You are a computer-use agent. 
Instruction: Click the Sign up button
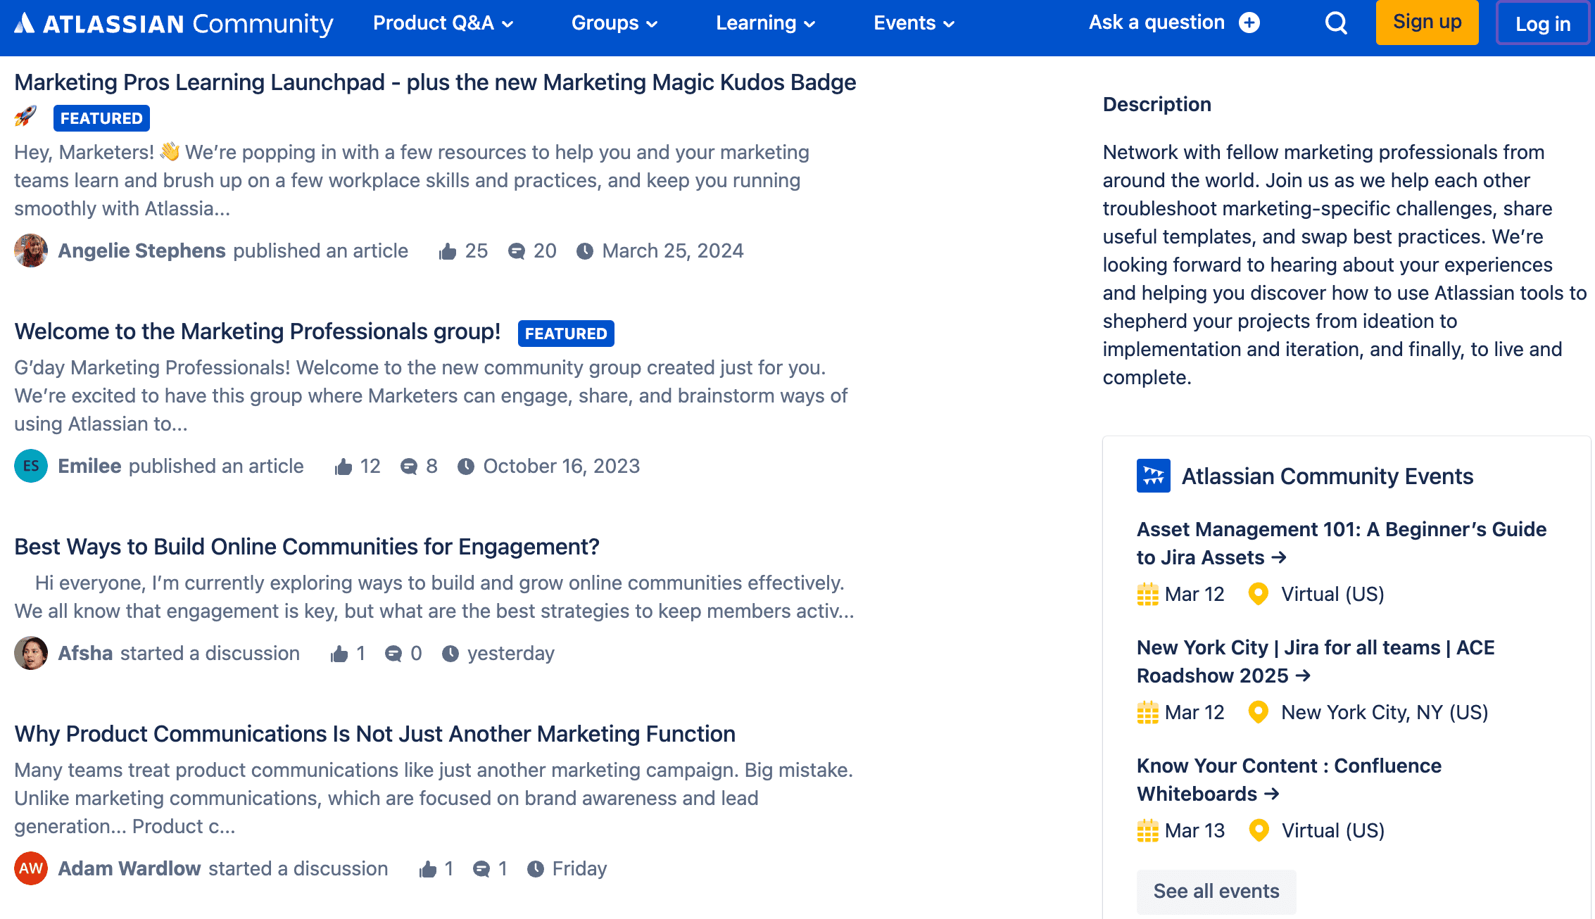tap(1427, 22)
